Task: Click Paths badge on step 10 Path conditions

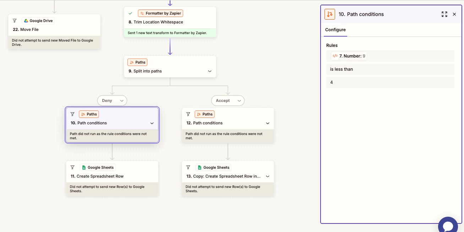Action: pyautogui.click(x=89, y=114)
